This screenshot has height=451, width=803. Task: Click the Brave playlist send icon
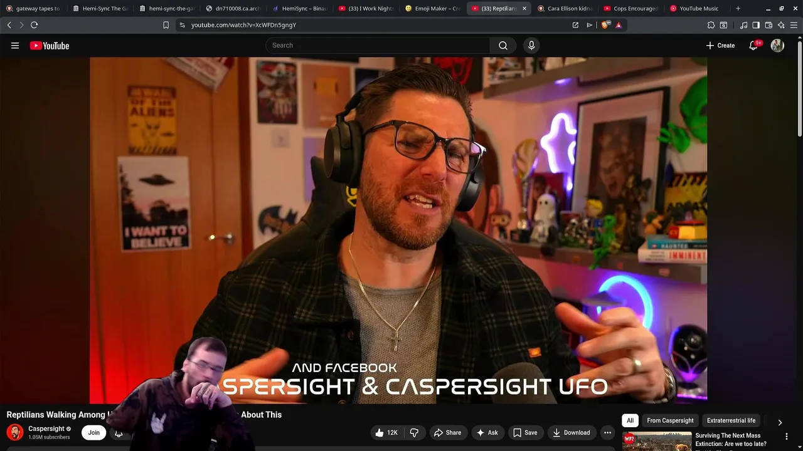(590, 25)
